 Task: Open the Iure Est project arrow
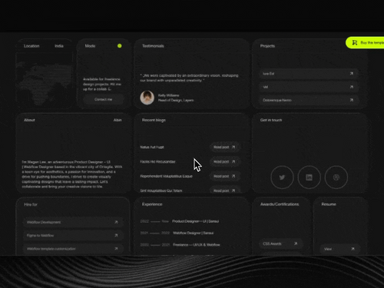point(352,74)
